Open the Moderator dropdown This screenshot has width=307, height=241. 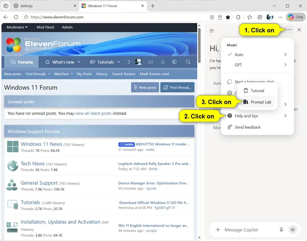[x=17, y=27]
